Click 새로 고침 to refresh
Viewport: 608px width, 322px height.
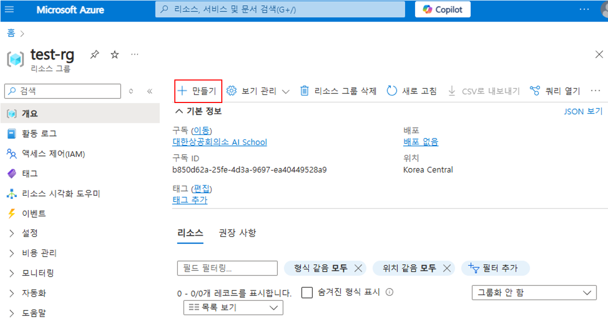tap(412, 91)
